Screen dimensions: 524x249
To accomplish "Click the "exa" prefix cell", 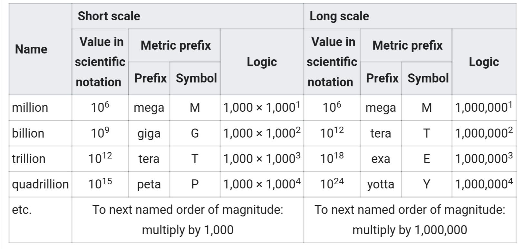I will point(381,159).
